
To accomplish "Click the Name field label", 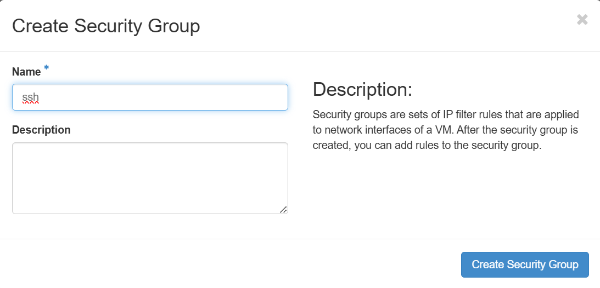I will [26, 72].
